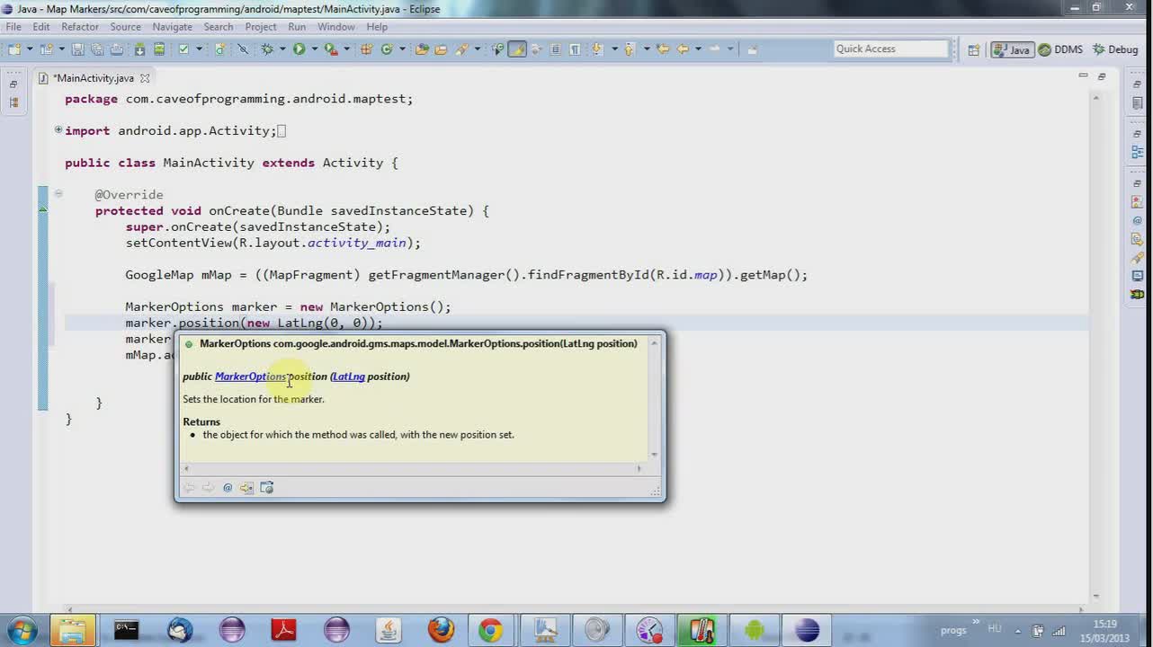Viewport: 1153px width, 647px height.
Task: Click the Save disk icon in toolbar
Action: coord(77,49)
